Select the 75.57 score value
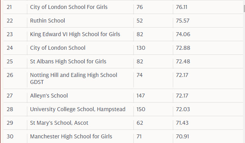245x143 pixels. [x=183, y=21]
